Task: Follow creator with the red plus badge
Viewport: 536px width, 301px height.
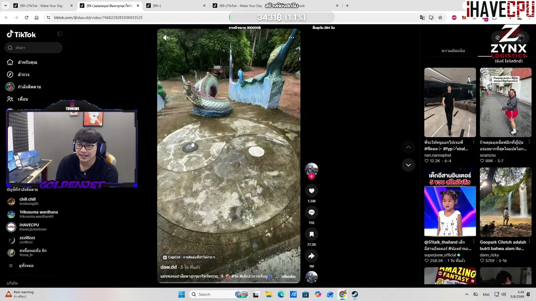Action: [x=311, y=176]
